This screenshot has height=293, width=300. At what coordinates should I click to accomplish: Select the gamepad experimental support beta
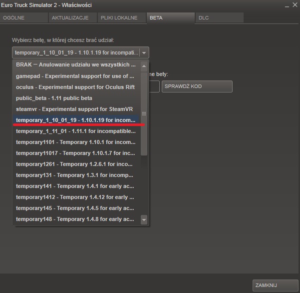pyautogui.click(x=76, y=76)
